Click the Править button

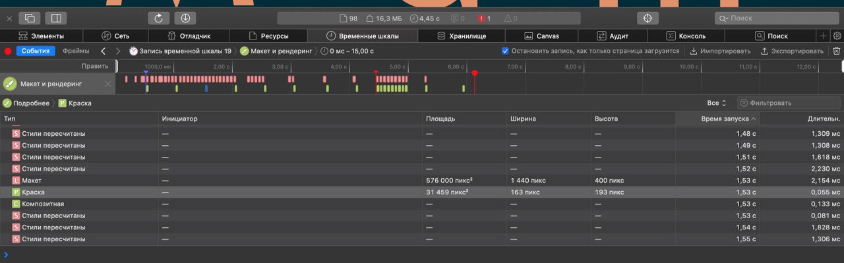pos(95,66)
